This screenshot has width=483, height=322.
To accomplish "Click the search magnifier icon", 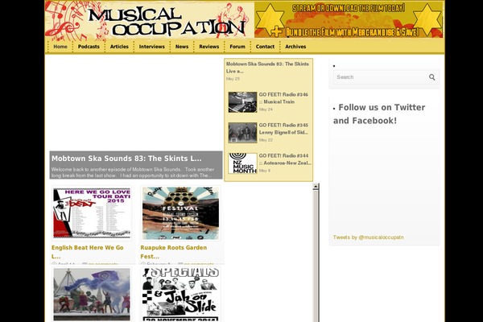I will tap(431, 77).
